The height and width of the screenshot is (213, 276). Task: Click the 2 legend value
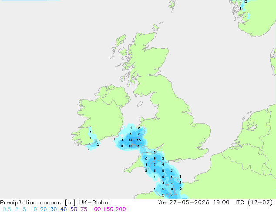click(x=17, y=210)
